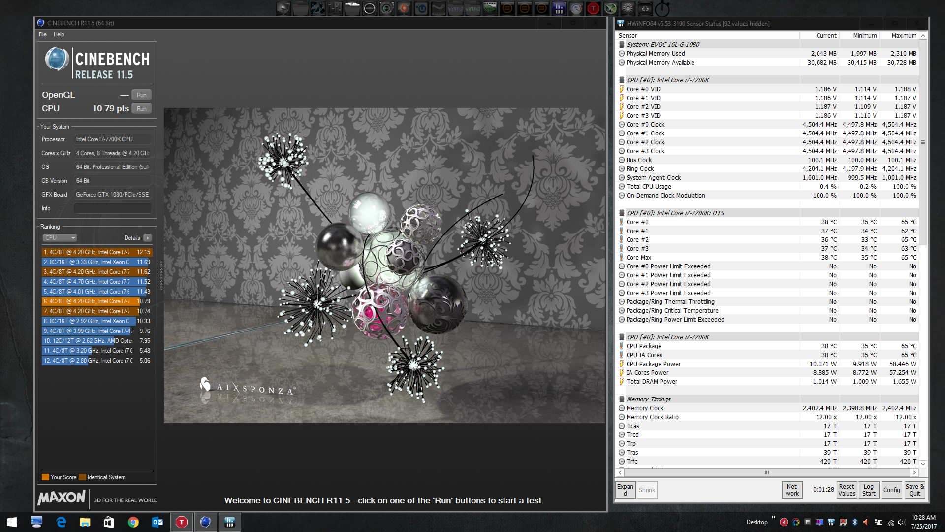Open the CPU ranking dropdown

tap(60, 238)
